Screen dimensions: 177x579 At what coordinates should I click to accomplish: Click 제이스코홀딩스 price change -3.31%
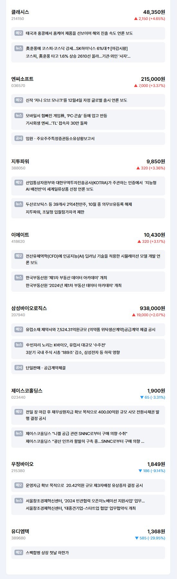click(x=153, y=397)
